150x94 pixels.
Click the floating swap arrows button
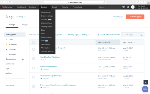(x=146, y=82)
